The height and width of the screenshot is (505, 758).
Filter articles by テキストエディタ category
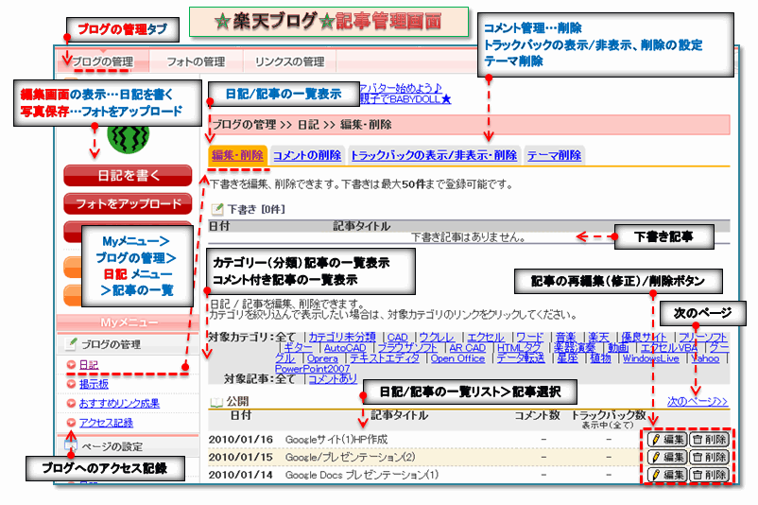point(385,358)
